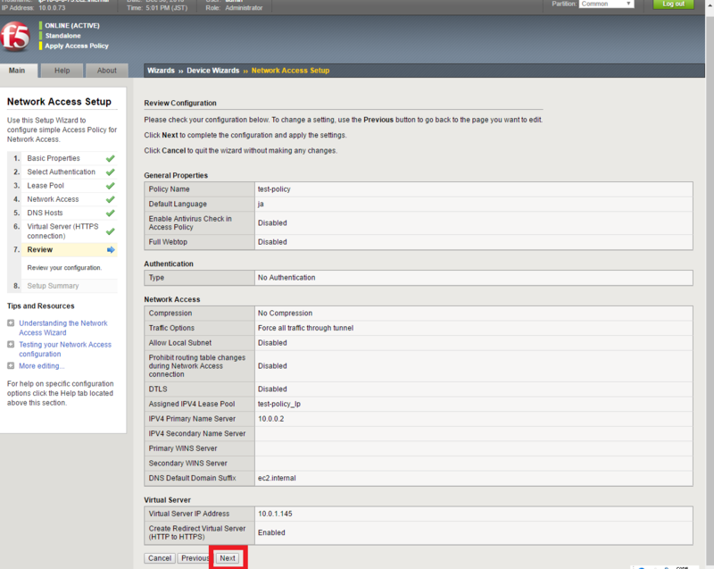Select step 5 DNS Hosts

(45, 213)
